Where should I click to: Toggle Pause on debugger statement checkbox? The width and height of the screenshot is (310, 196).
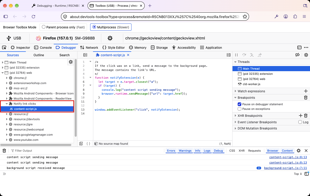coord(239,104)
